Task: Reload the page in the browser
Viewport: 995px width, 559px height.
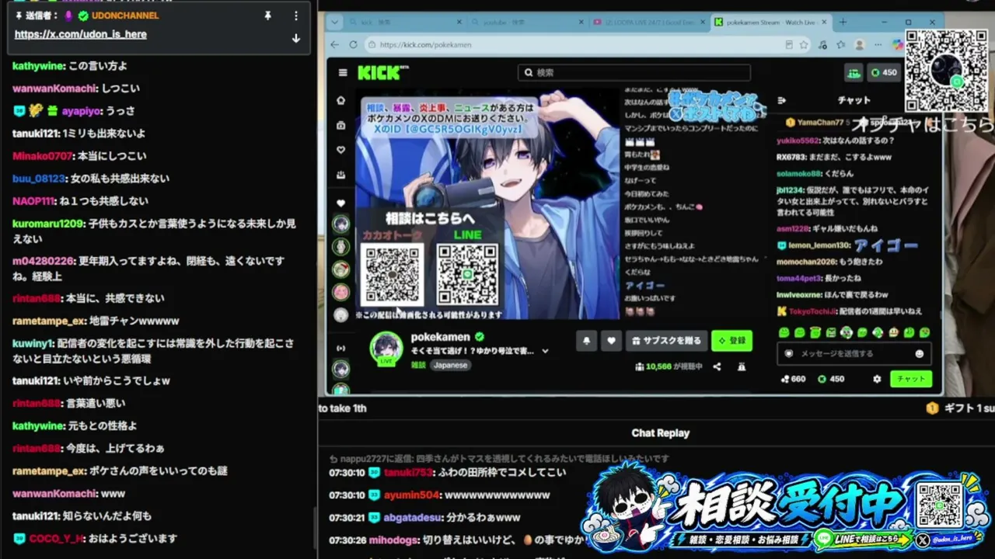Action: coord(353,45)
